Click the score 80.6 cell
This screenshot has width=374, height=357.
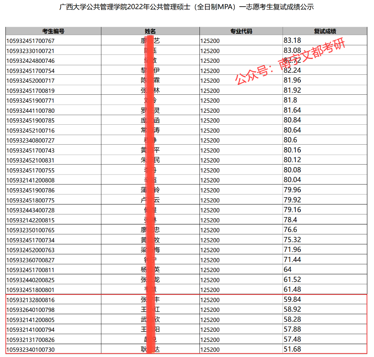(x=290, y=140)
